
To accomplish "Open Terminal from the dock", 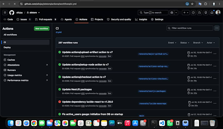I will tap(154, 123).
